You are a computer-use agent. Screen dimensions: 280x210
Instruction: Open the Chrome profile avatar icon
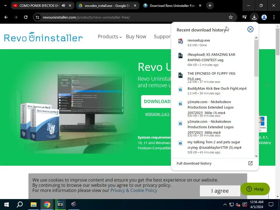[264, 17]
